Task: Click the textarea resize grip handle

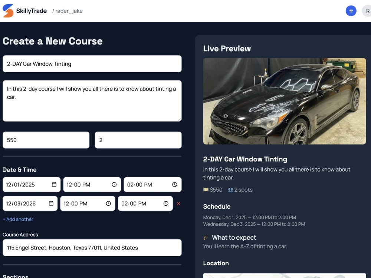Action: pos(180,120)
